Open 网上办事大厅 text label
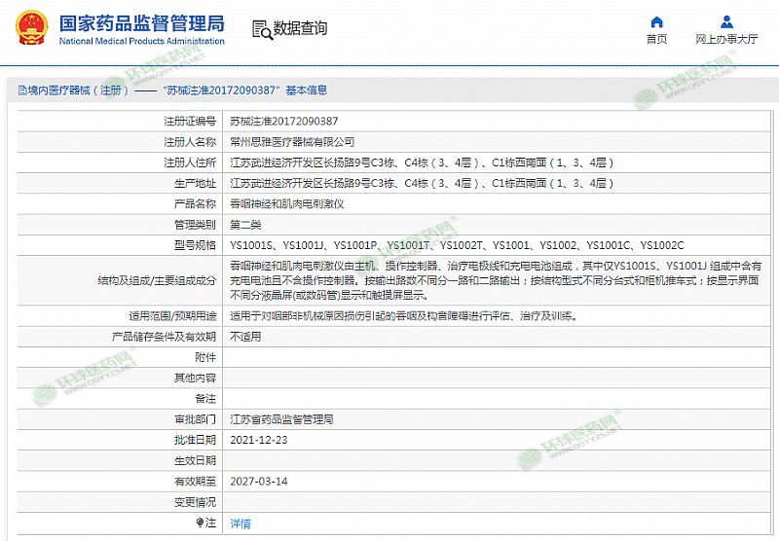Image resolution: width=779 pixels, height=541 pixels. click(x=726, y=40)
